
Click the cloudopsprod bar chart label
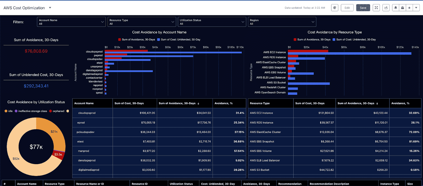[x=94, y=52]
